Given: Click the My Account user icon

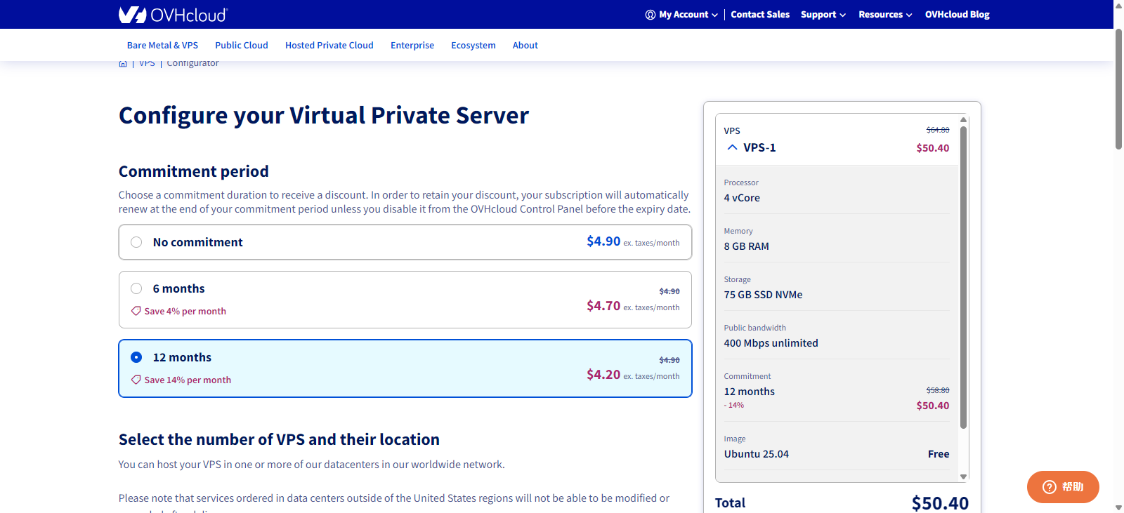Looking at the screenshot, I should [651, 15].
